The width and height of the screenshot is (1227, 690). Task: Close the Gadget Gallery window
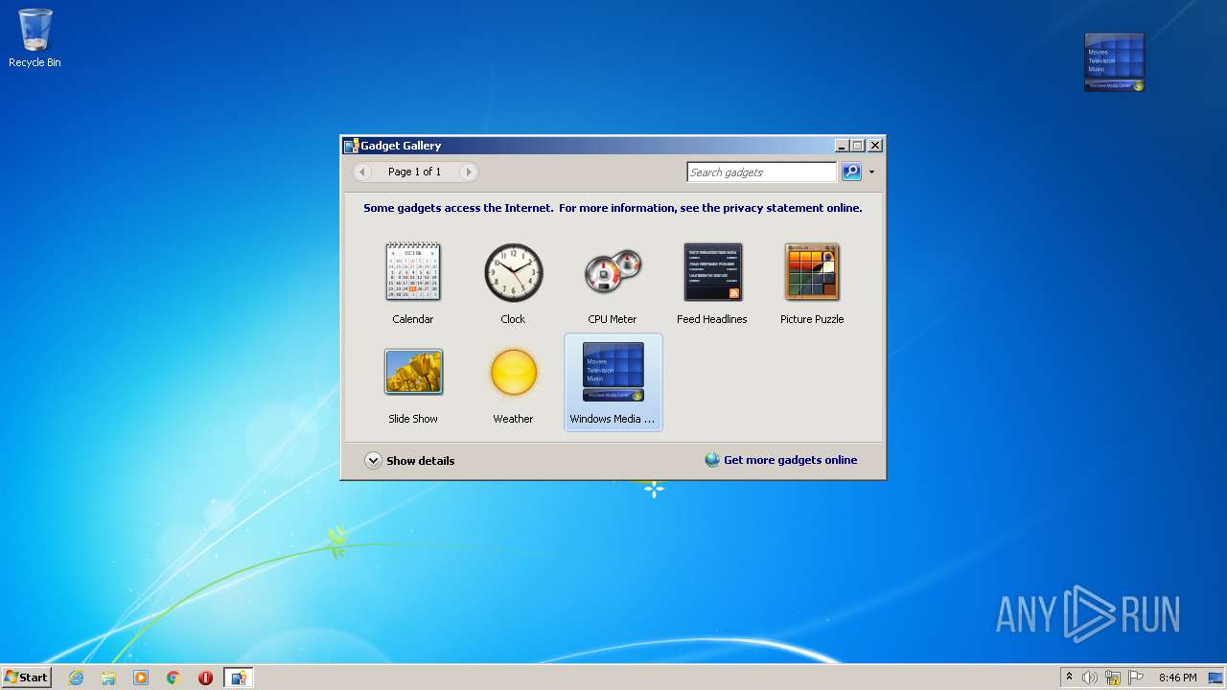tap(874, 146)
